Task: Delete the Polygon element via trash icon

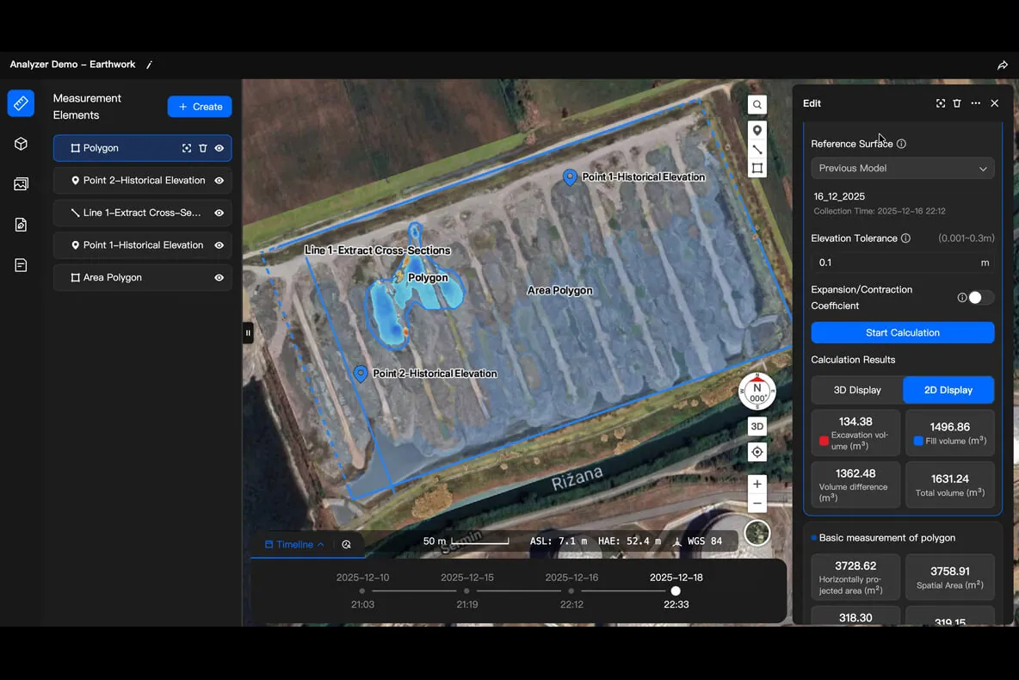Action: (x=203, y=148)
